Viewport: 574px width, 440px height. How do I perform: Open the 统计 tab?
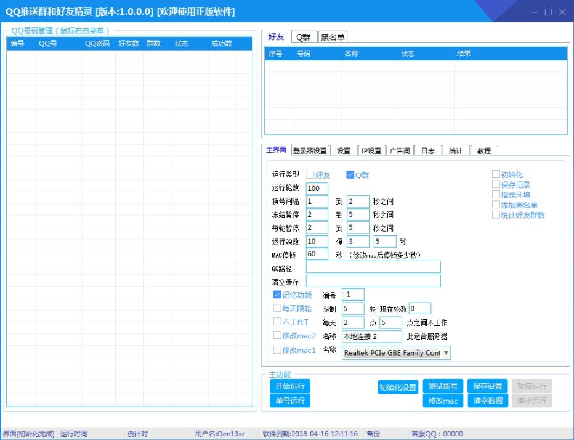(x=456, y=150)
